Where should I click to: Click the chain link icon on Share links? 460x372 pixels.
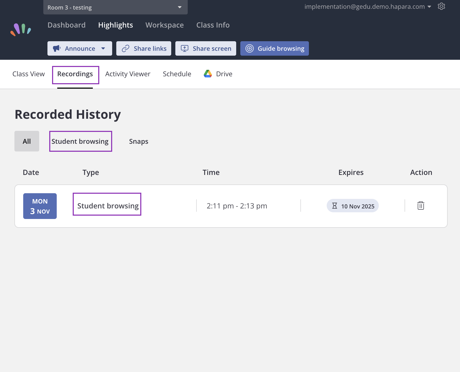(x=126, y=48)
